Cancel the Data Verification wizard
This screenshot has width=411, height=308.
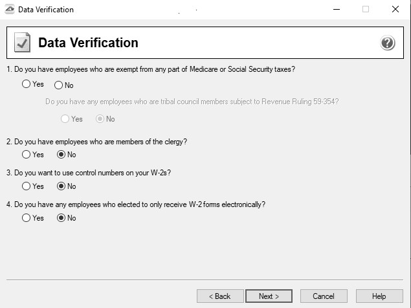tap(324, 296)
